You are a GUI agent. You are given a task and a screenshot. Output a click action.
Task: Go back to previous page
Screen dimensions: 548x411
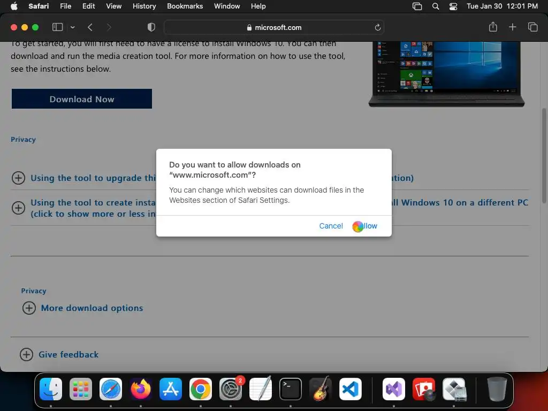(x=90, y=27)
